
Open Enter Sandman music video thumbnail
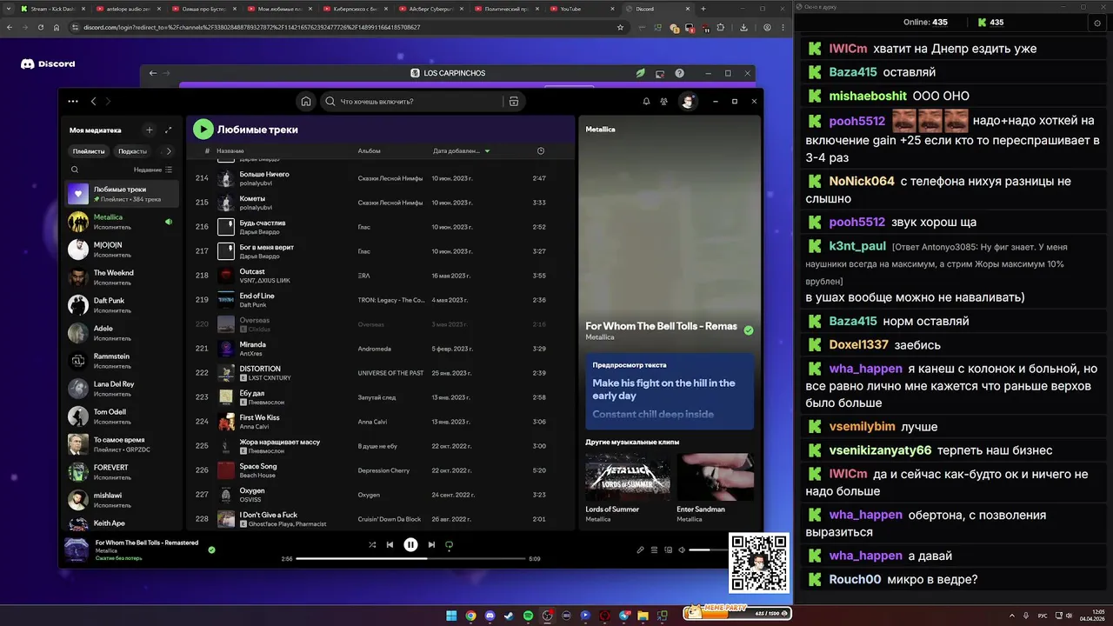[715, 476]
